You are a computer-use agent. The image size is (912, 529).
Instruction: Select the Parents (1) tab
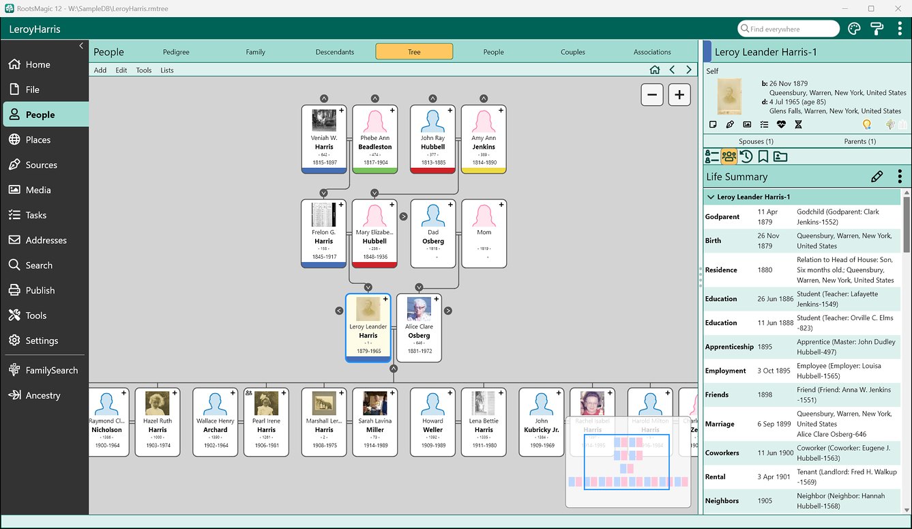(x=859, y=141)
